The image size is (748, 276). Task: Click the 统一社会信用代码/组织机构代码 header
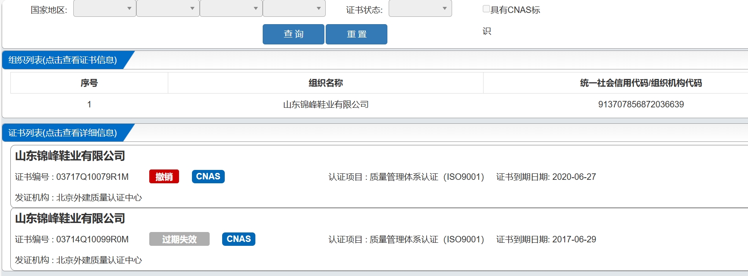641,83
